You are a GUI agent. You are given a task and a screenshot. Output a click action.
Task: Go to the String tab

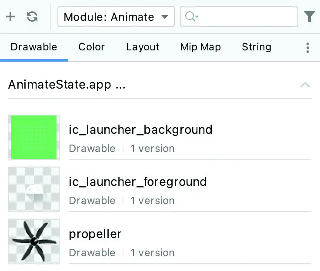point(257,47)
